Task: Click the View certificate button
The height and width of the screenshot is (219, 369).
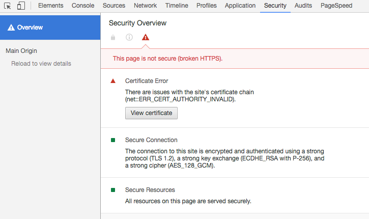Action: (151, 113)
